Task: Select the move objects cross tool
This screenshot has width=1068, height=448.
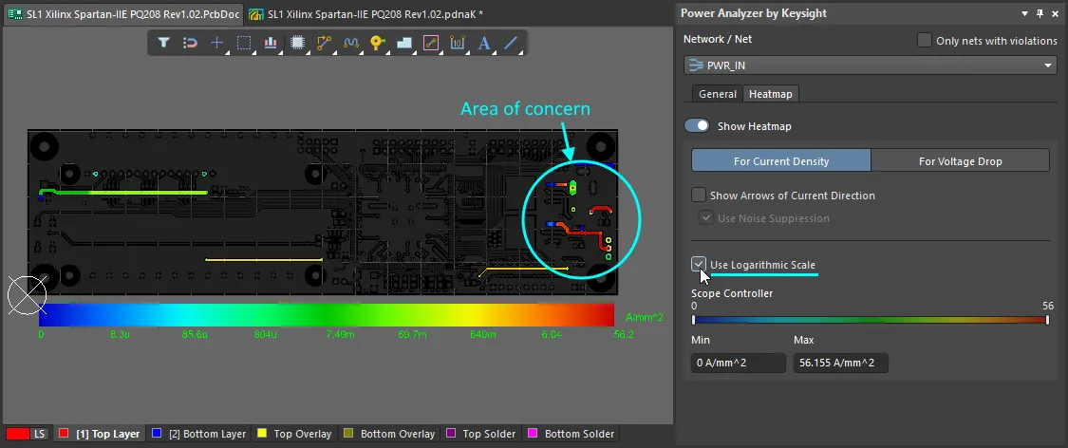Action: (x=216, y=42)
